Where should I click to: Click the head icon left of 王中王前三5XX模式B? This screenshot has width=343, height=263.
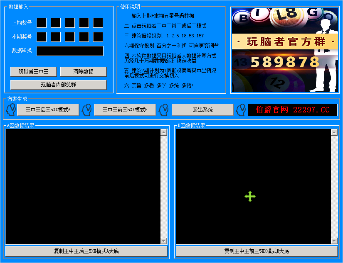[86, 110]
